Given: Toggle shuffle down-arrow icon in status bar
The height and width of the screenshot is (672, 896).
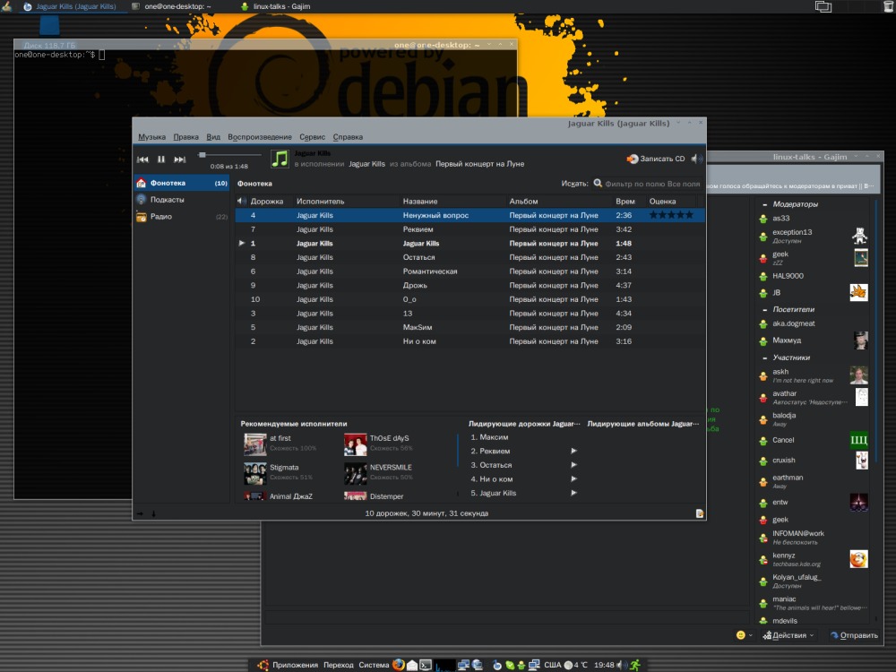Looking at the screenshot, I should (154, 513).
